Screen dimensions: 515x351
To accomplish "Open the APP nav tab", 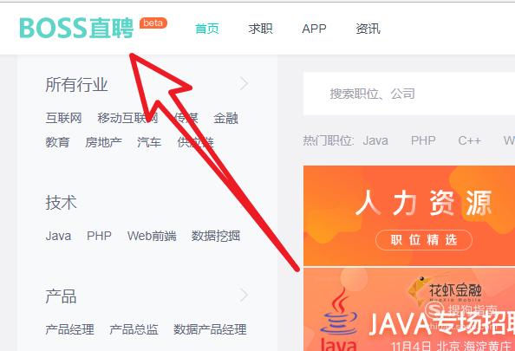I will click(x=314, y=29).
